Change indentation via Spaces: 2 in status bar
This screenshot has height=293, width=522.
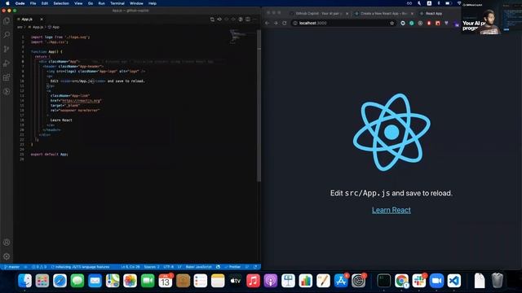click(152, 267)
